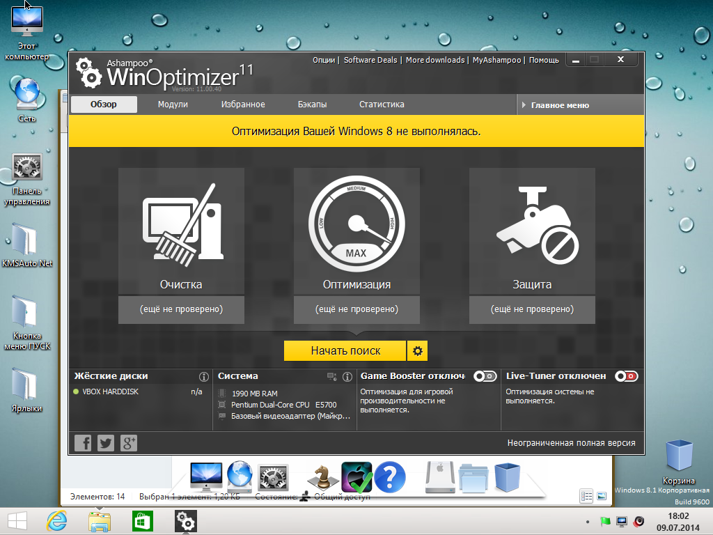The height and width of the screenshot is (535, 713).
Task: Click the blue trash bin in the dock
Action: pos(507,477)
